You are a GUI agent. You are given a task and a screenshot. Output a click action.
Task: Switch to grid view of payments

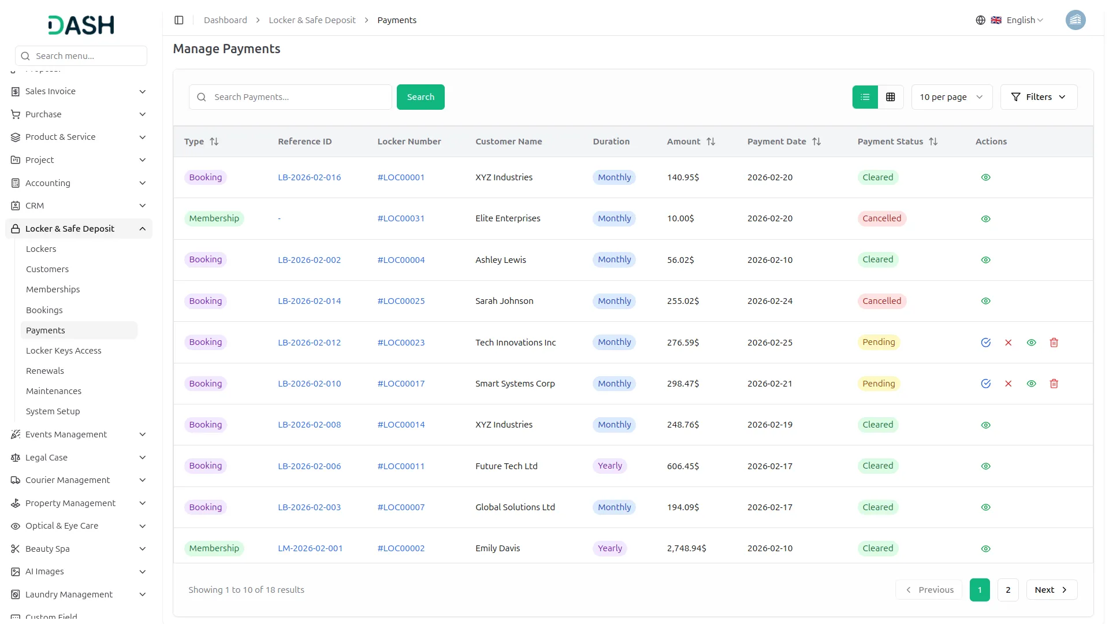click(x=890, y=96)
